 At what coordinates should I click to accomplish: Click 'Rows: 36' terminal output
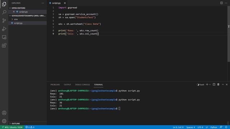click(x=56, y=103)
